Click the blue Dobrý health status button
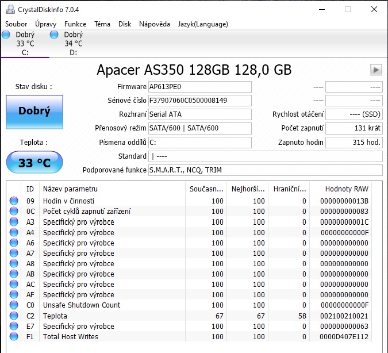Image resolution: width=388 pixels, height=353 pixels. pyautogui.click(x=34, y=112)
